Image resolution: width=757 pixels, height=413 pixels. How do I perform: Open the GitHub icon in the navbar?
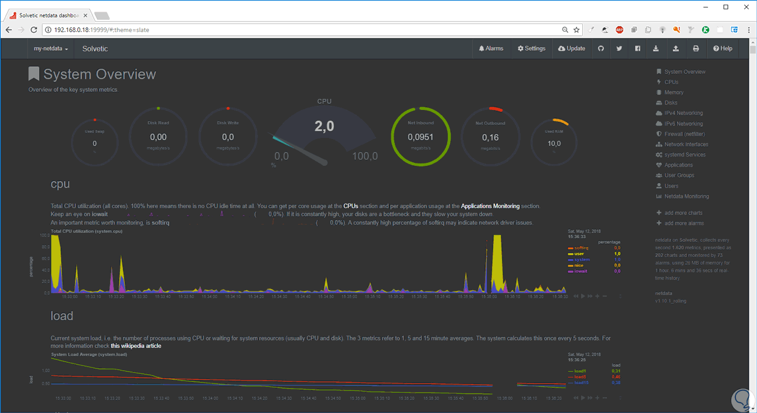coord(600,49)
